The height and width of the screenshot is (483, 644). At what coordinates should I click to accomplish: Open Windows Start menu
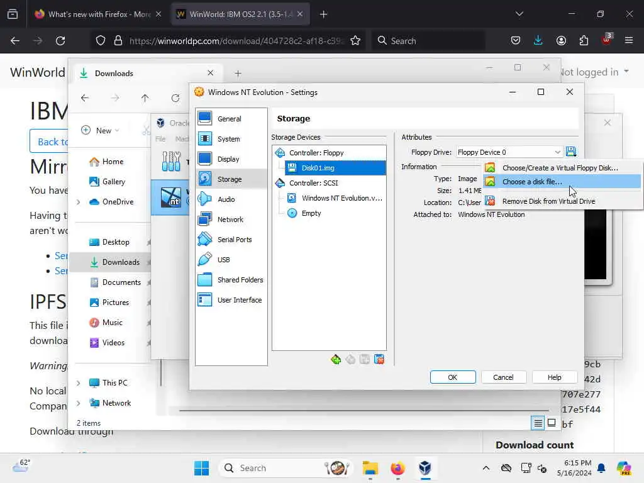click(201, 468)
